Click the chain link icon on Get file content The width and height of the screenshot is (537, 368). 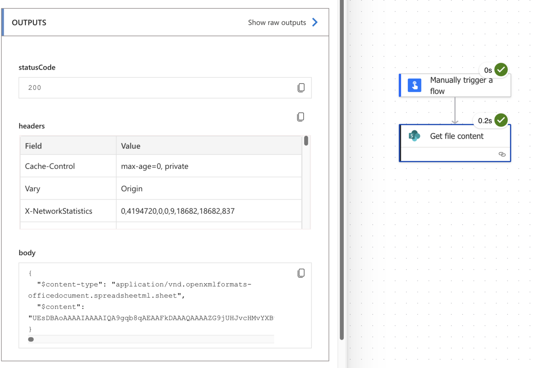(502, 154)
